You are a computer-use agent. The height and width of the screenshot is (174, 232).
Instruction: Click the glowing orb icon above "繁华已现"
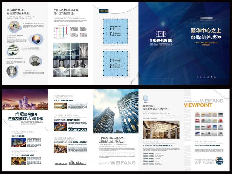point(146,98)
